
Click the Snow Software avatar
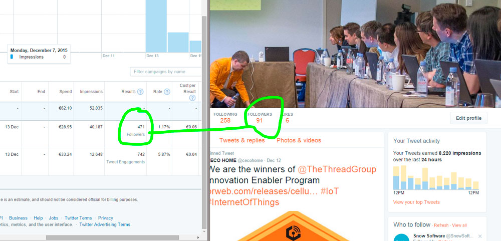click(x=401, y=237)
